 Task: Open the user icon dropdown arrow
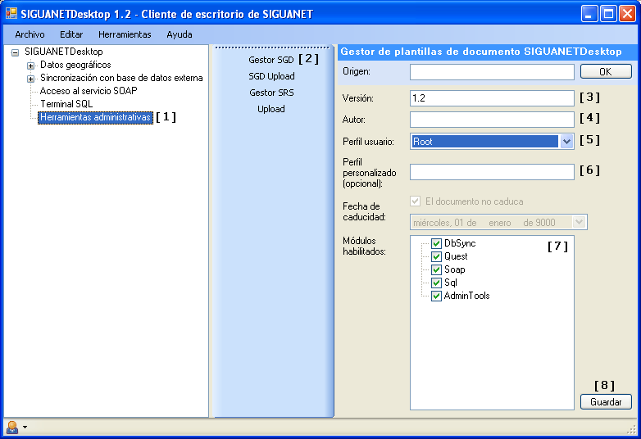[25, 428]
